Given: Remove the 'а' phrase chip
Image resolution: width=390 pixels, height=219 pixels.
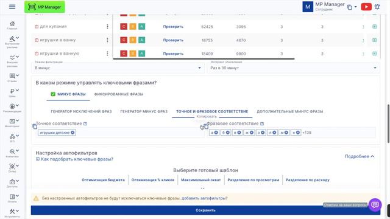Looking at the screenshot, I should tap(216, 133).
